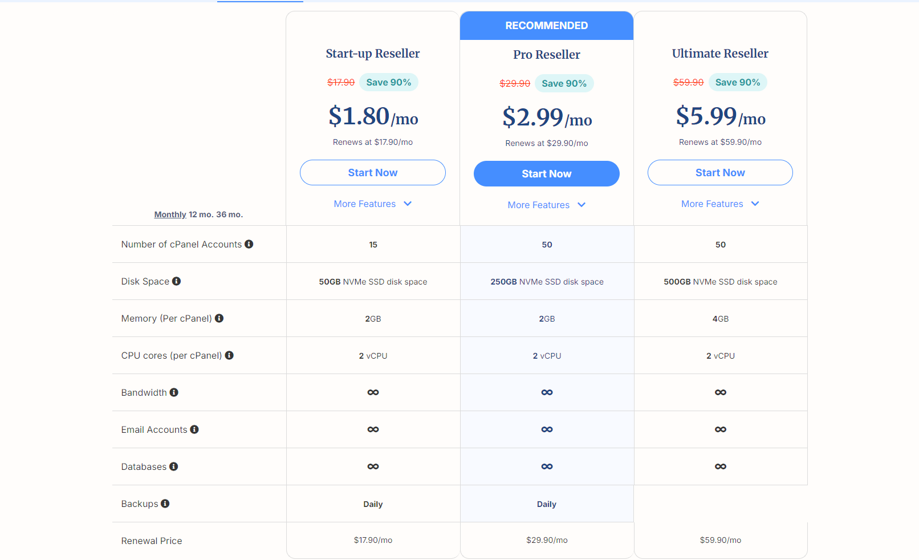Select the Monthly billing period
The image size is (919, 560).
click(170, 214)
